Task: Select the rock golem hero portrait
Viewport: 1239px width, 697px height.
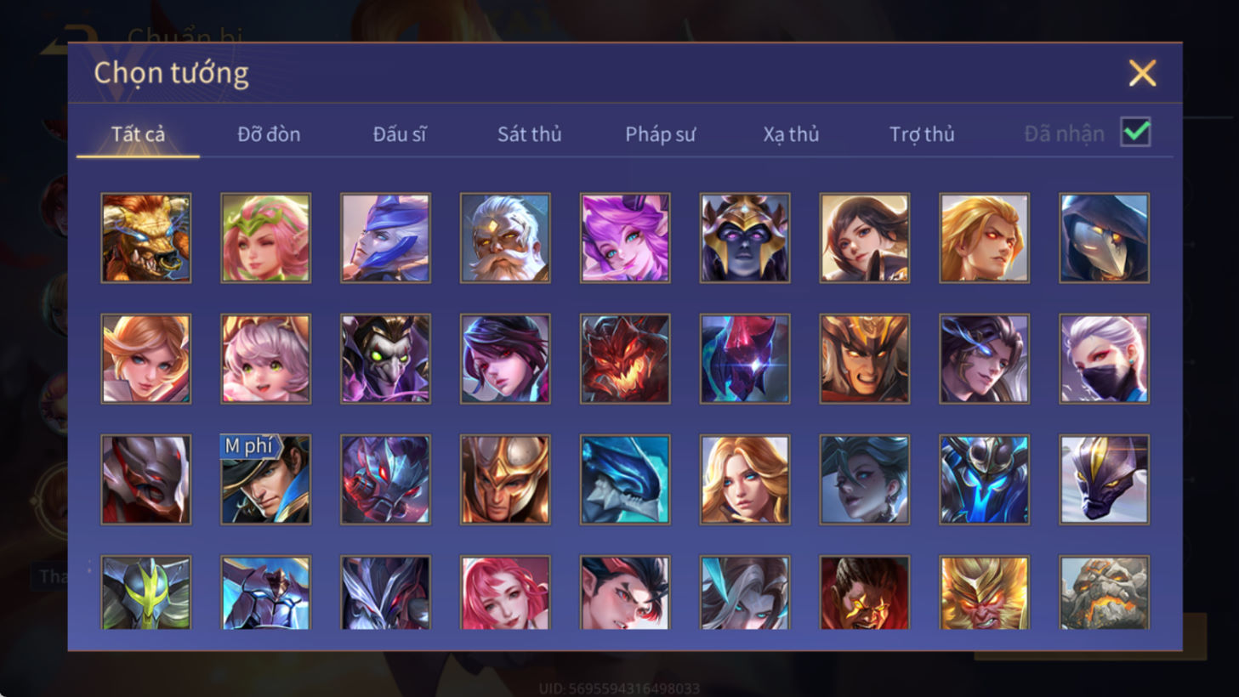Action: (x=1104, y=592)
